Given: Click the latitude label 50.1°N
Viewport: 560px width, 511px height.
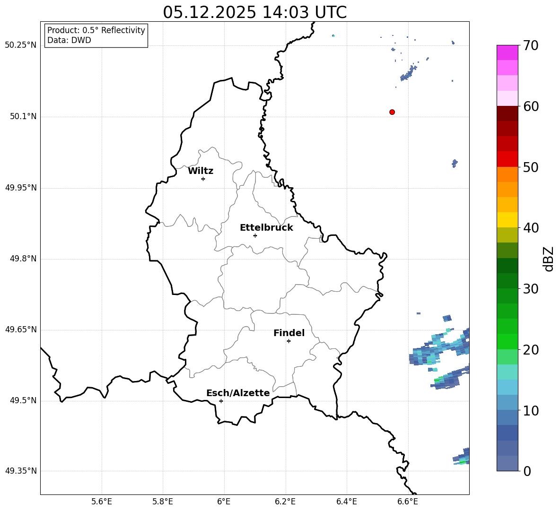Looking at the screenshot, I should coord(23,116).
